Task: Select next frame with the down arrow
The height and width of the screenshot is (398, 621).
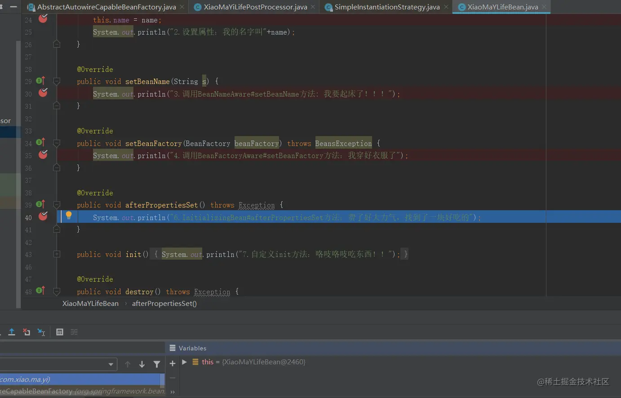Action: [142, 364]
